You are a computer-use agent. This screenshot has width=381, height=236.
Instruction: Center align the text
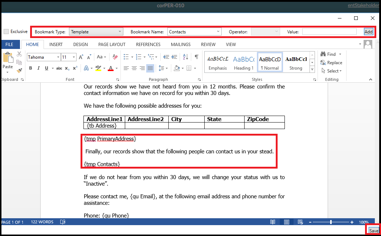[134, 68]
